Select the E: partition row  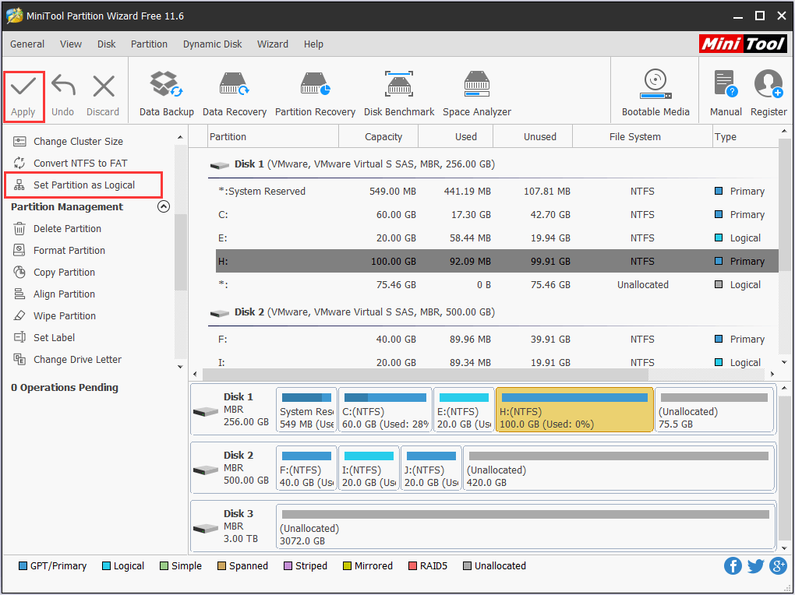click(x=497, y=238)
